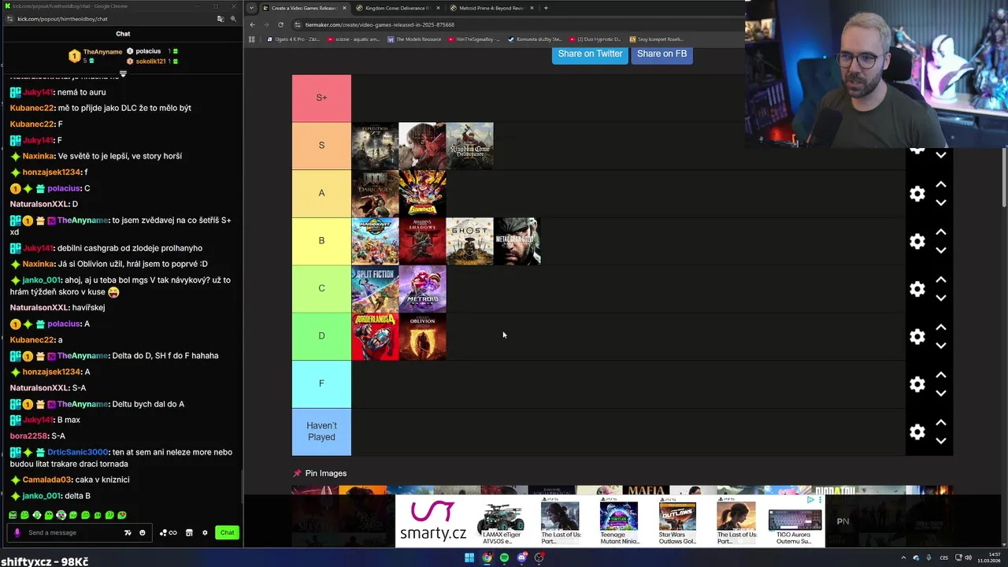The image size is (1008, 567).
Task: Select the red S+ tier label
Action: point(321,98)
